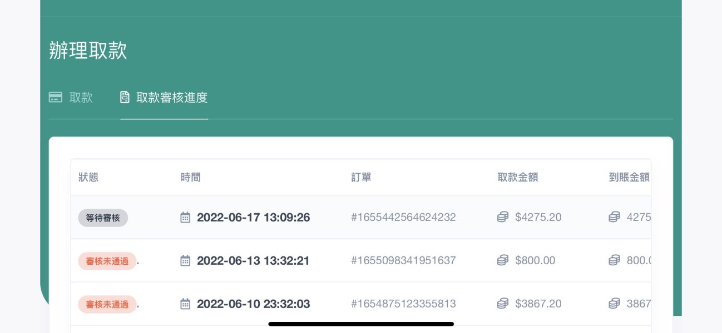Click coins icon in 到賬金額 first row
The height and width of the screenshot is (333, 722).
614,218
